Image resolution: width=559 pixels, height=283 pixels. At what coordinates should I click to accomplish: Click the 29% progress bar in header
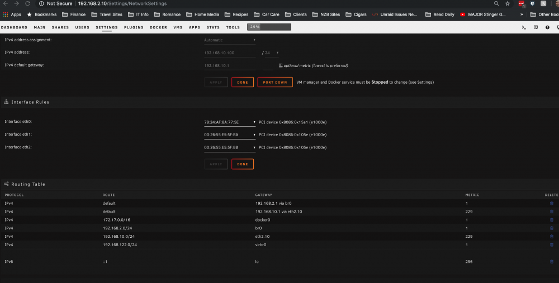[269, 27]
